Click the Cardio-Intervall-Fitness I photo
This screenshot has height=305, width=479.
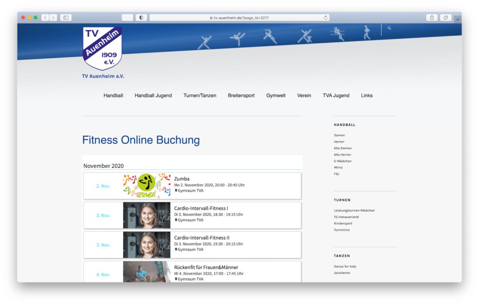pos(146,215)
